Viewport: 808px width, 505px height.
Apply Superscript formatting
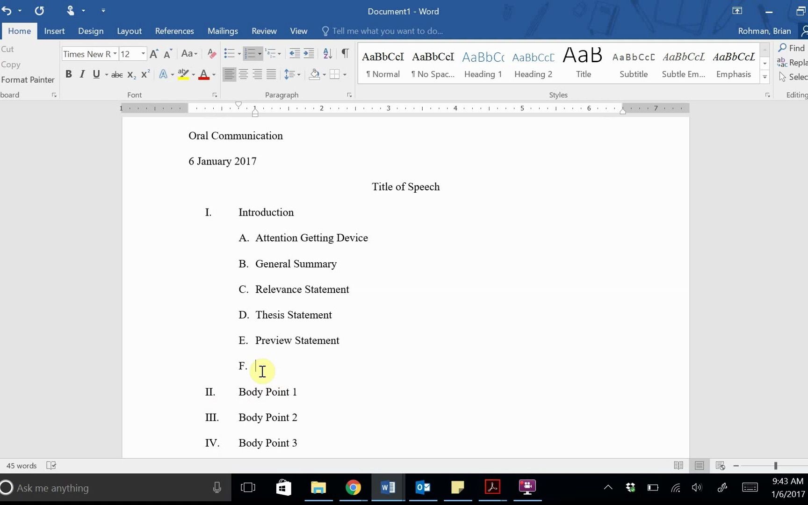[145, 74]
